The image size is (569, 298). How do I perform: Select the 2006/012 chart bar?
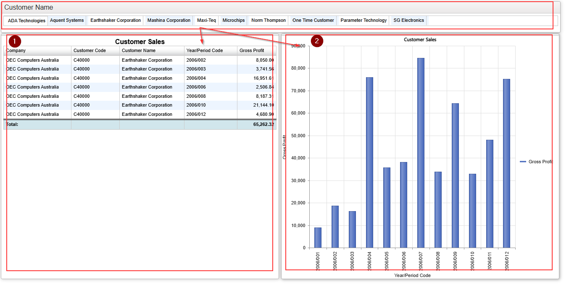pos(506,163)
